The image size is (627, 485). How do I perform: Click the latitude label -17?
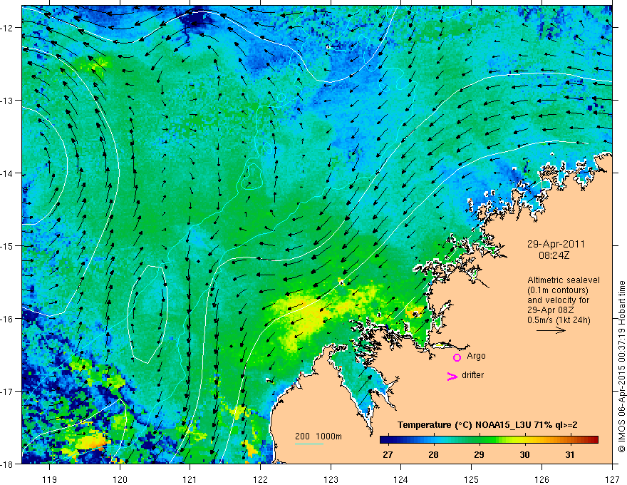coord(6,391)
